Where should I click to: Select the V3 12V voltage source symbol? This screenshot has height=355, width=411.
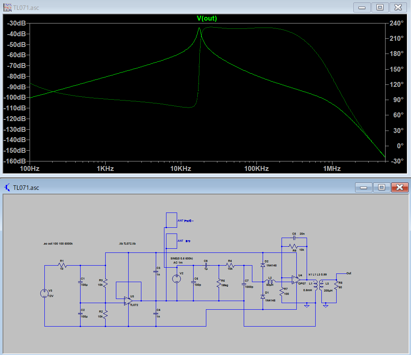pos(44,293)
